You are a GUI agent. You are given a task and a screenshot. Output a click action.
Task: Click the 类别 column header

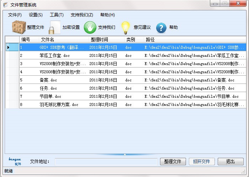pyautogui.click(x=134, y=39)
